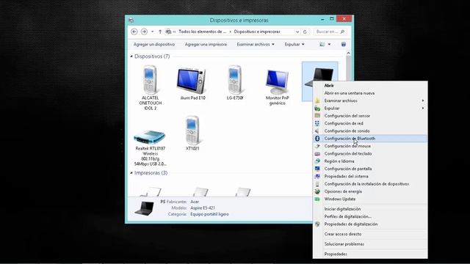470x264 pixels.
Task: Collapse the Dispositivos (7) group
Action: (x=131, y=56)
